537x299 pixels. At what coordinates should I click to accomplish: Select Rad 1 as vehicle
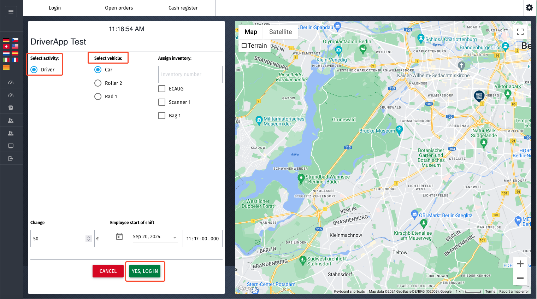[98, 96]
